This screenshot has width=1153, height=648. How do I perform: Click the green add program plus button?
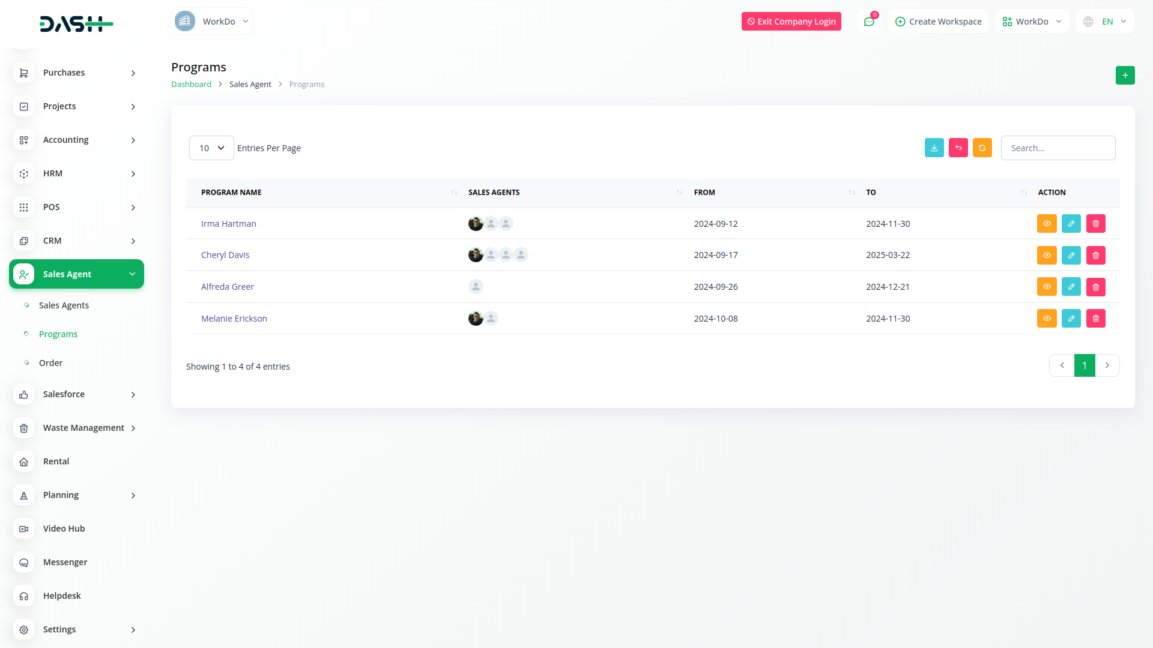pos(1125,75)
